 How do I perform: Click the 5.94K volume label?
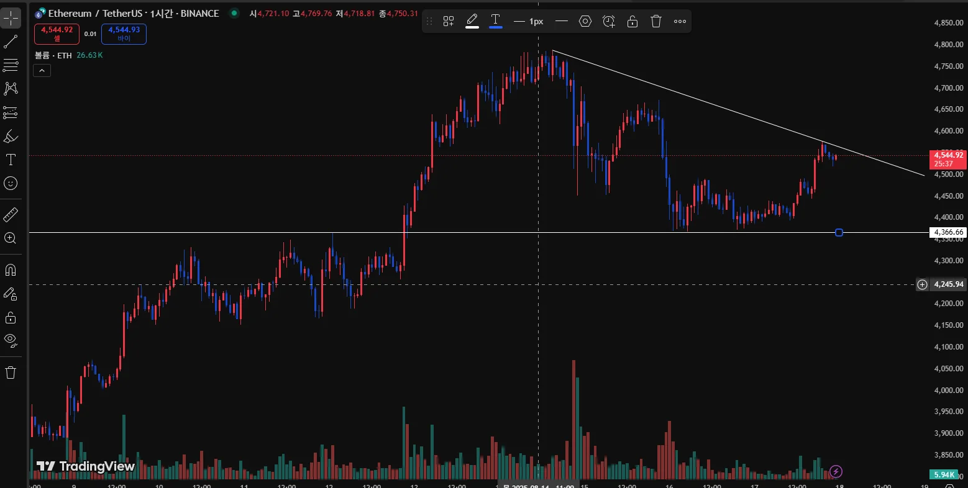point(944,474)
